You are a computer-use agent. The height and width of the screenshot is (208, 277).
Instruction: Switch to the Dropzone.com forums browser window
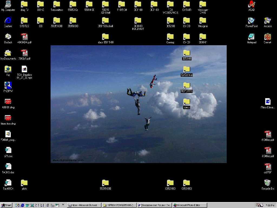tap(154, 205)
